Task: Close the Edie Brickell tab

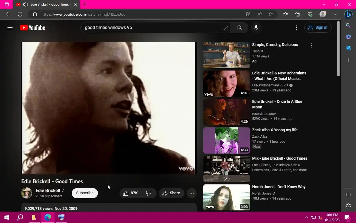Action: [x=76, y=4]
